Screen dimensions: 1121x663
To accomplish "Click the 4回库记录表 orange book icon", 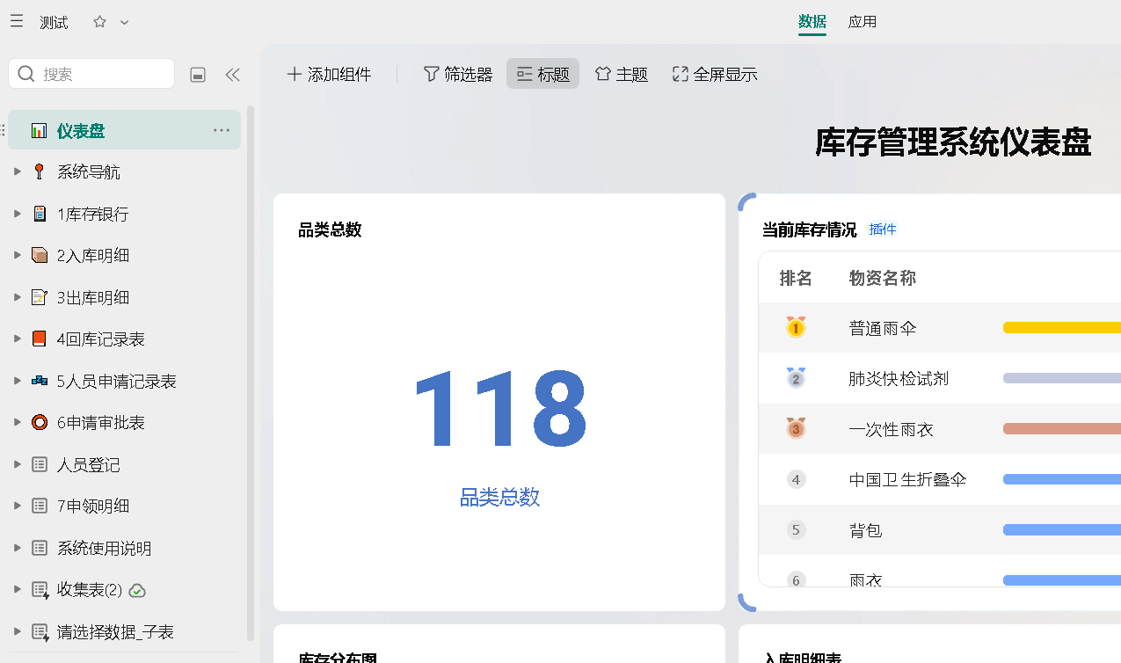I will 40,339.
